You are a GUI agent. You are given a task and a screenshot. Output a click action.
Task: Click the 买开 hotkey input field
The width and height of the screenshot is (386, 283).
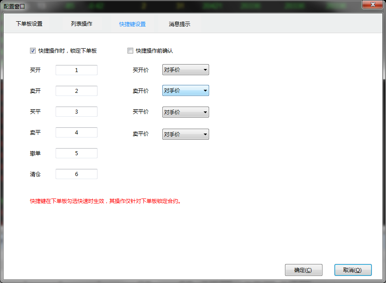(76, 70)
